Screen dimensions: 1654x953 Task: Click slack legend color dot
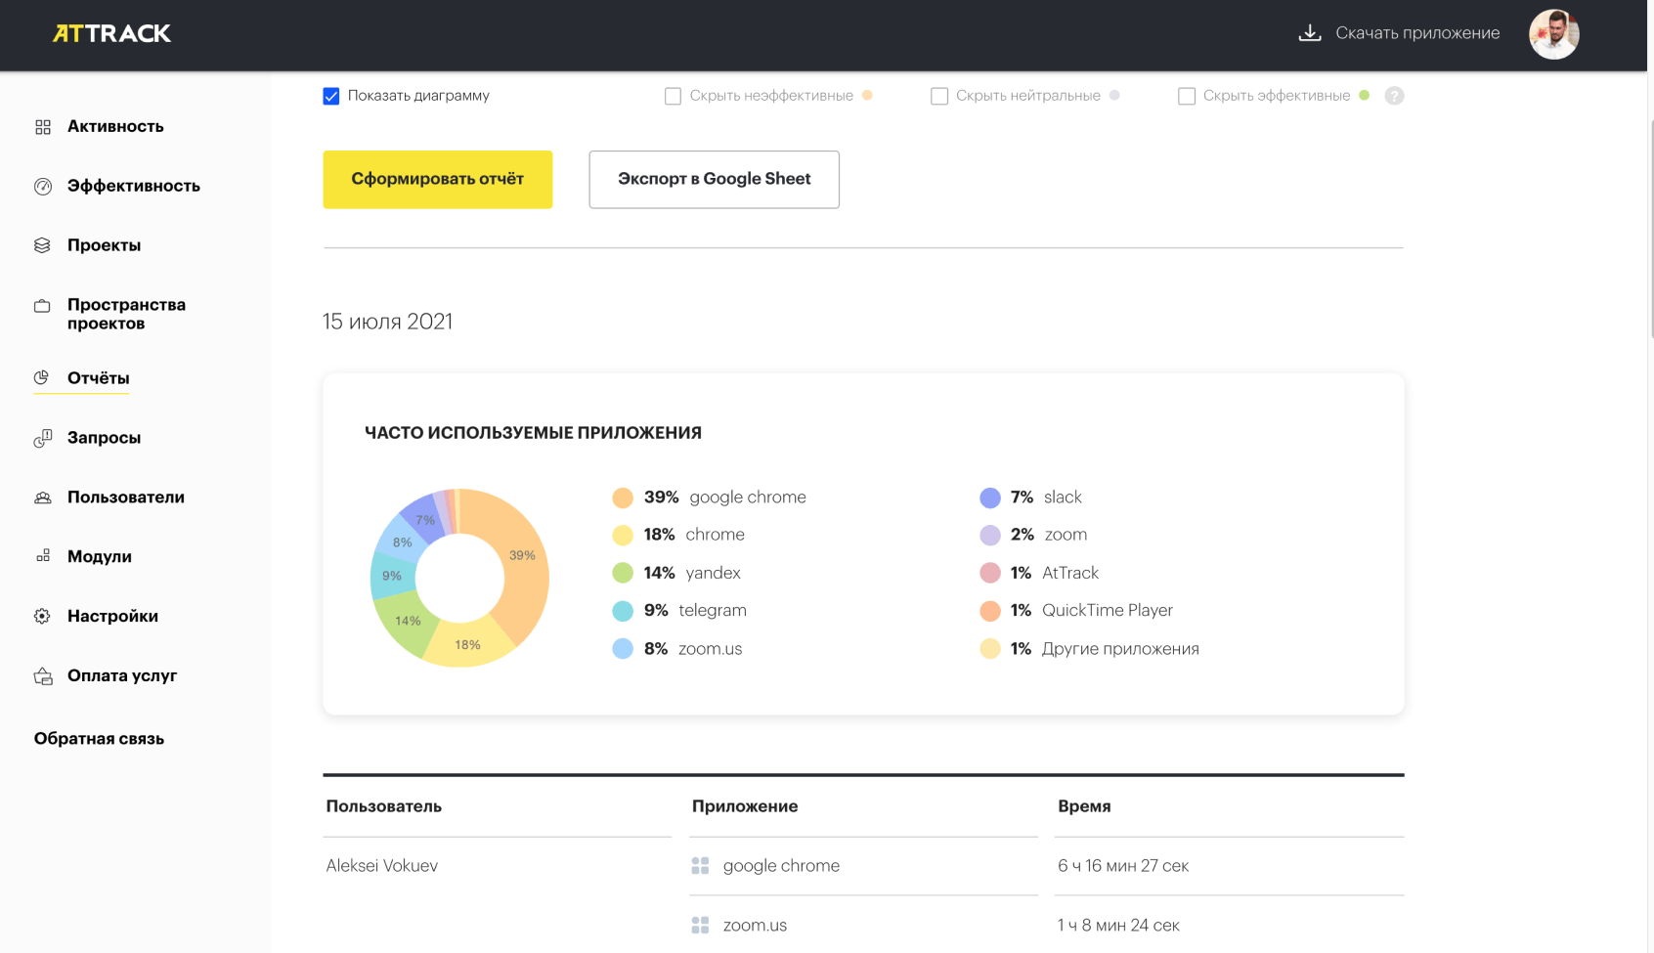(x=990, y=498)
